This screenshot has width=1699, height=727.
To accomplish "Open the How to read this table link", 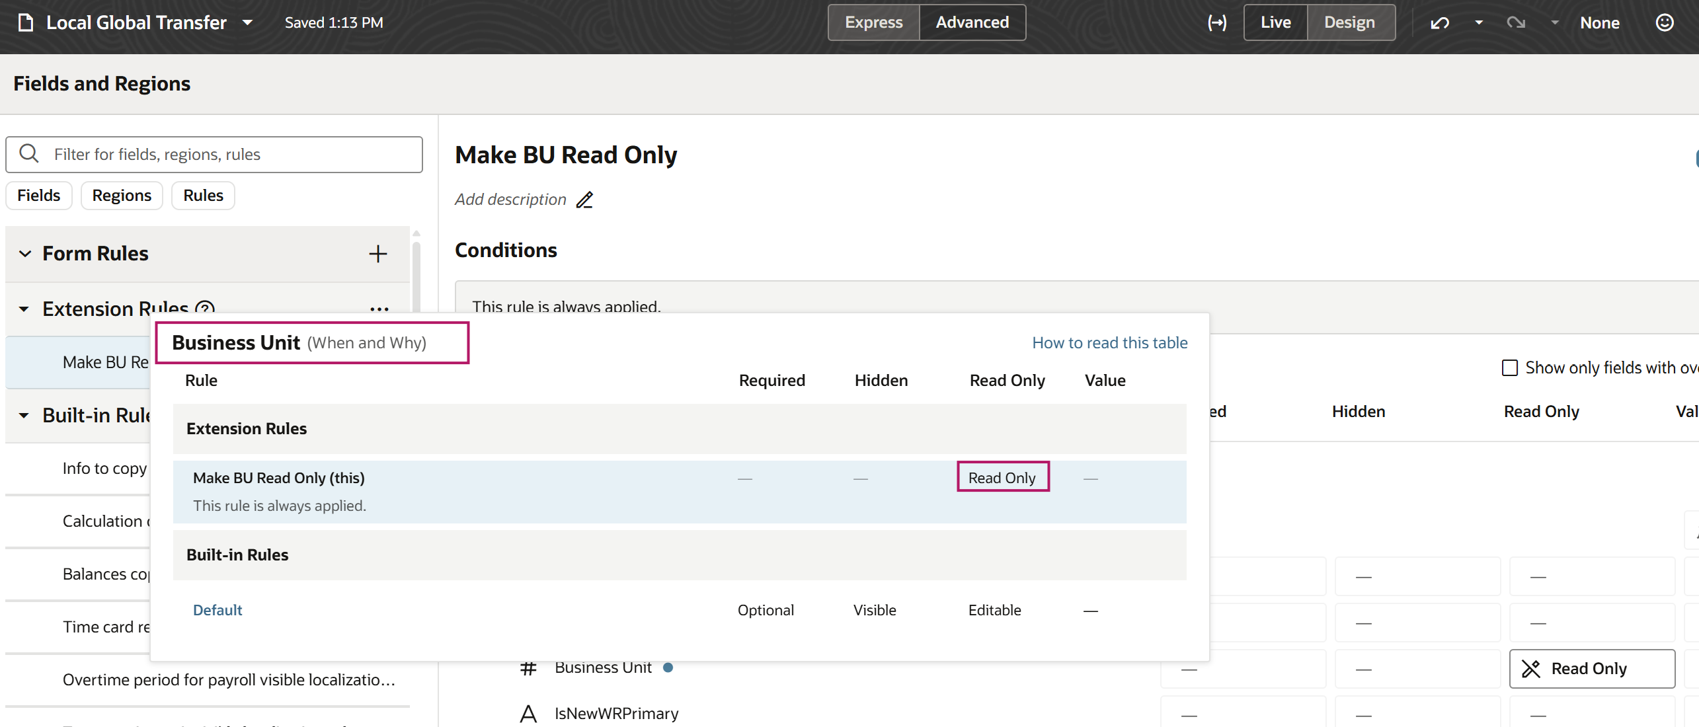I will click(x=1109, y=342).
